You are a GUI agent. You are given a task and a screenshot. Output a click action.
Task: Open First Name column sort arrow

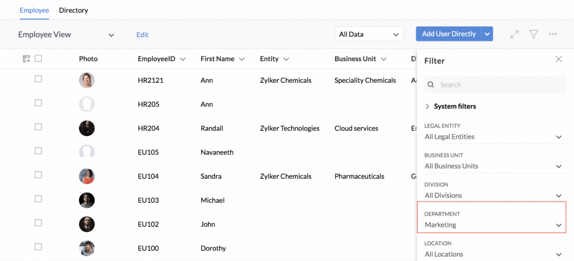pyautogui.click(x=242, y=59)
